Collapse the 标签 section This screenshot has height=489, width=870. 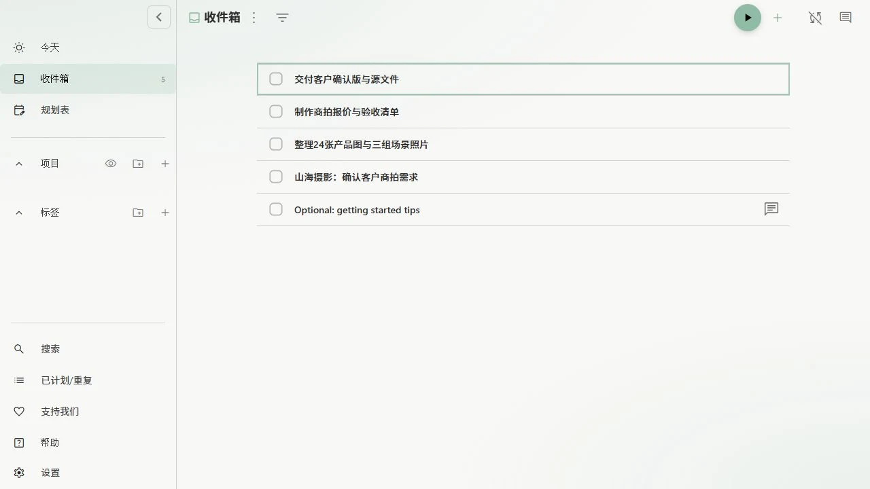tap(19, 213)
